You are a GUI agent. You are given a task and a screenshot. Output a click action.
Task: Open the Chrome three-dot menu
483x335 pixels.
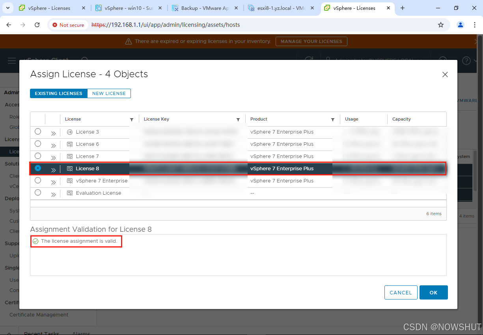[x=475, y=25]
